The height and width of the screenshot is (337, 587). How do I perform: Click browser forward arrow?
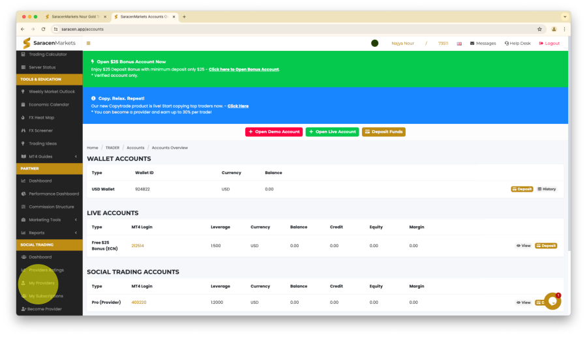tap(33, 29)
